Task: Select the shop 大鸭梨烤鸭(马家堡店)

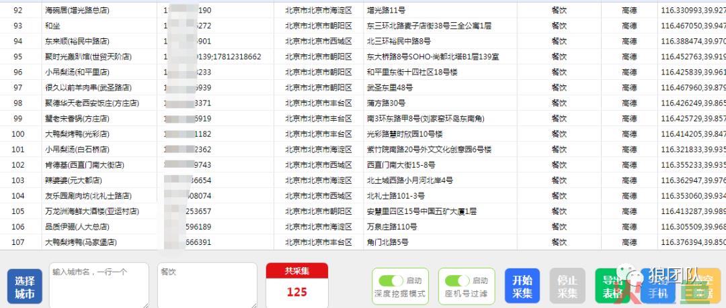Action: click(81, 242)
